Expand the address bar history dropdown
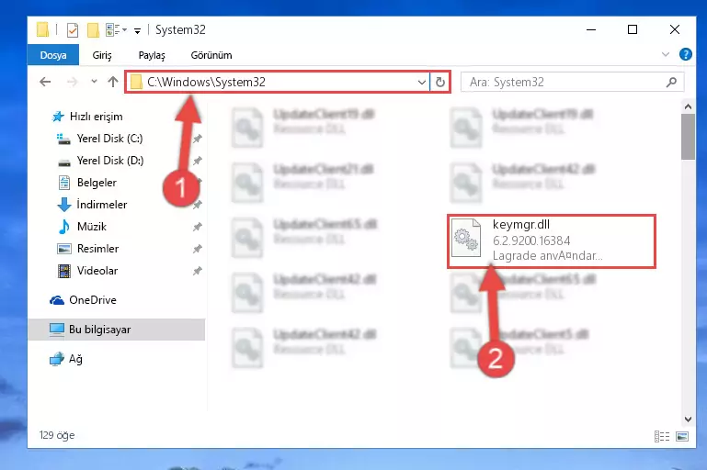This screenshot has height=470, width=707. click(422, 83)
